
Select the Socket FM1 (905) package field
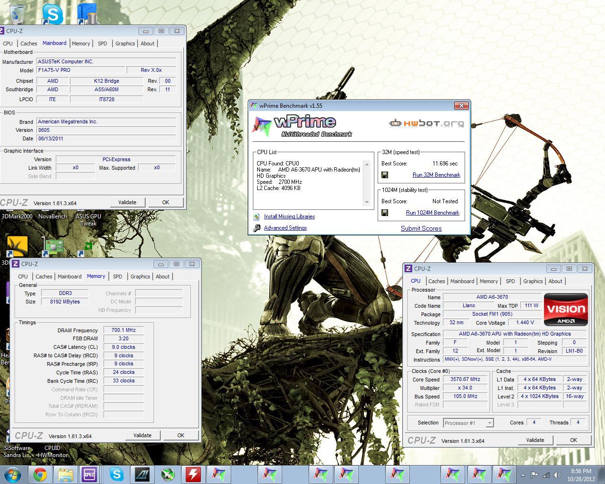click(x=492, y=314)
